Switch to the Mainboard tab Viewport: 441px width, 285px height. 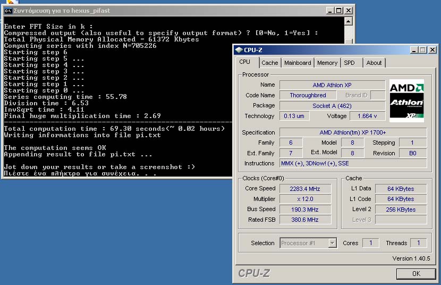(x=298, y=63)
